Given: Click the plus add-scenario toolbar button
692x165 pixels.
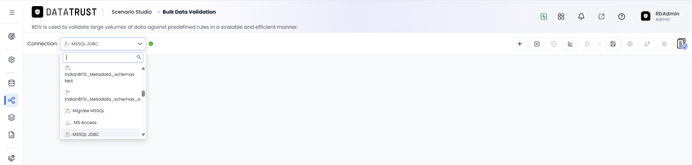Looking at the screenshot, I should [520, 44].
